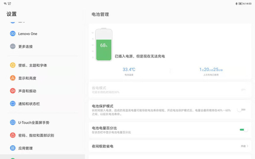Image resolution: width=255 pixels, height=159 pixels.
Task: Turn off the 电池电量百分比 switch
Action: point(244,130)
